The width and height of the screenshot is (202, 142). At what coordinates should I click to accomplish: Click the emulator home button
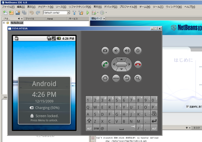105,78
